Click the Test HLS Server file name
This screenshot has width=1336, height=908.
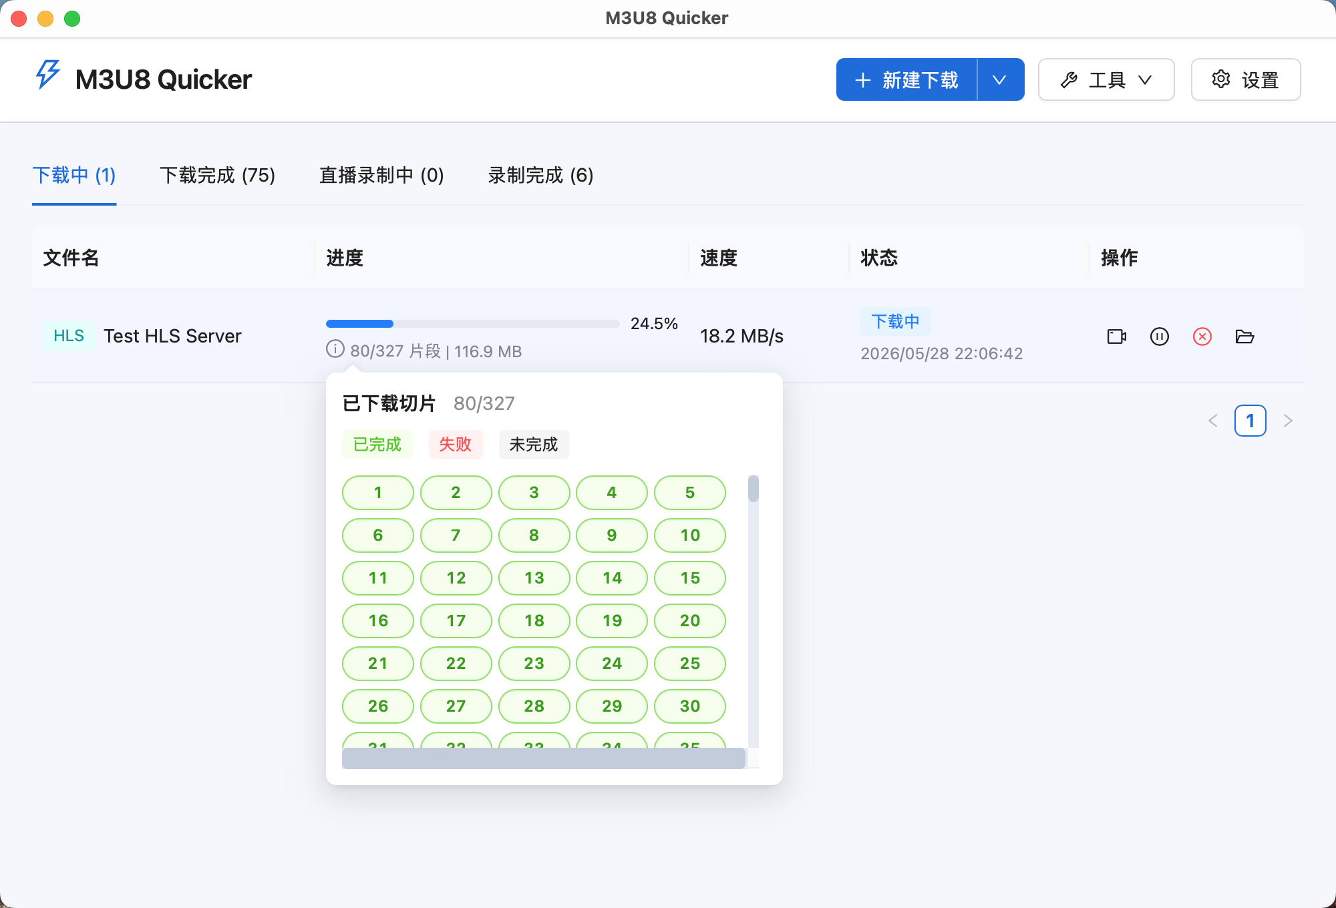172,336
